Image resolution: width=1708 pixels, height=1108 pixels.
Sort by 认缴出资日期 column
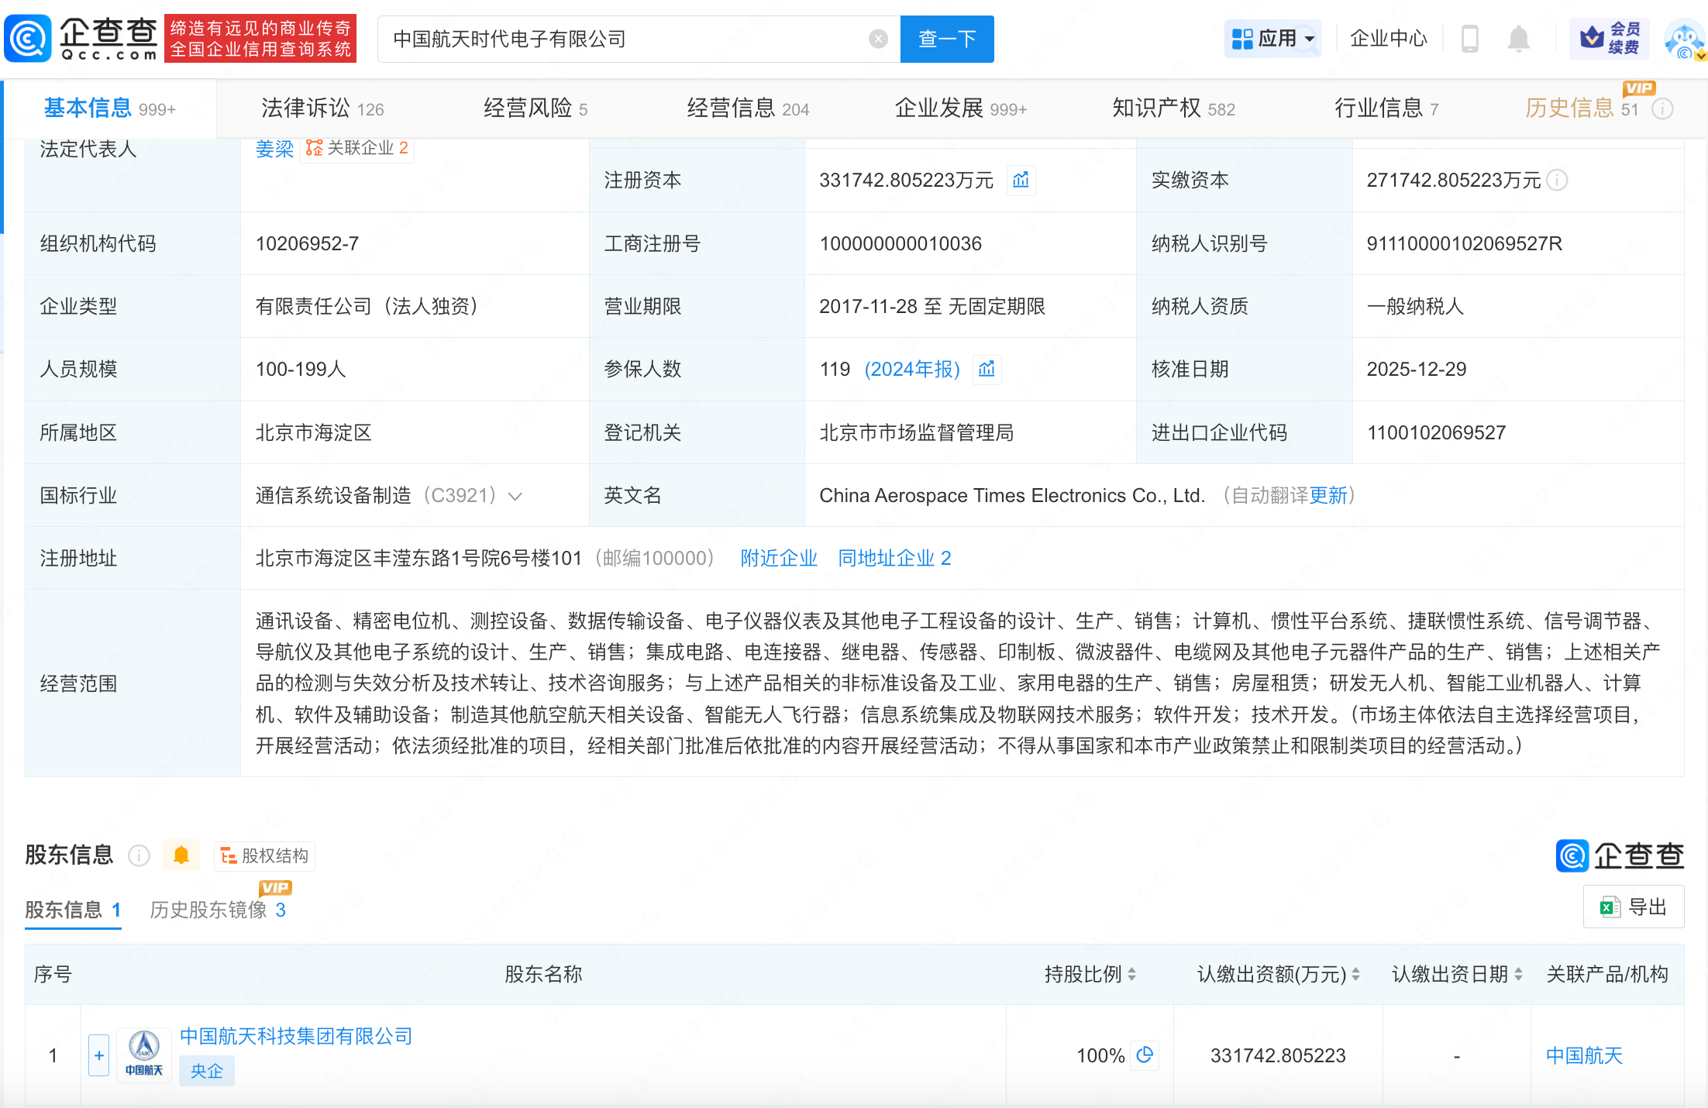[x=1518, y=974]
